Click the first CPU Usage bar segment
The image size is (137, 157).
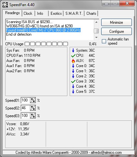coord(27,44)
